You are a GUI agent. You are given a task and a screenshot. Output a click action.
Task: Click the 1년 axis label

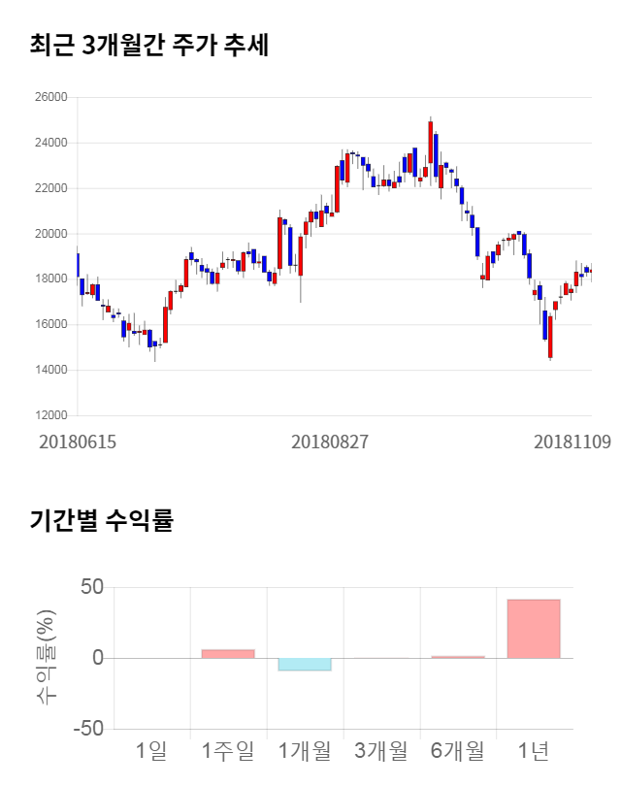click(534, 750)
